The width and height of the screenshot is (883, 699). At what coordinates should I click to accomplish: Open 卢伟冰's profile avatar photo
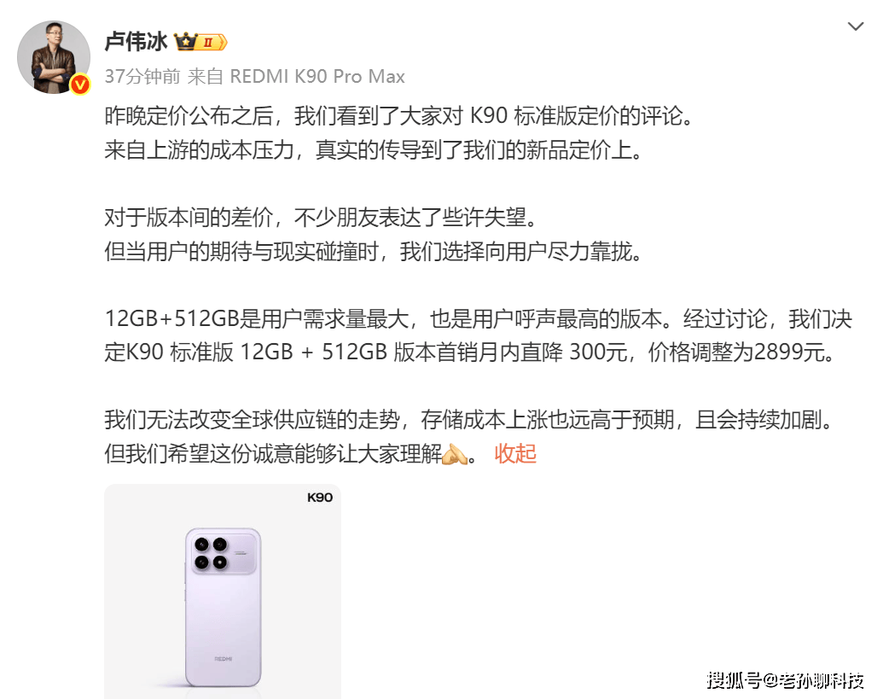(x=54, y=57)
